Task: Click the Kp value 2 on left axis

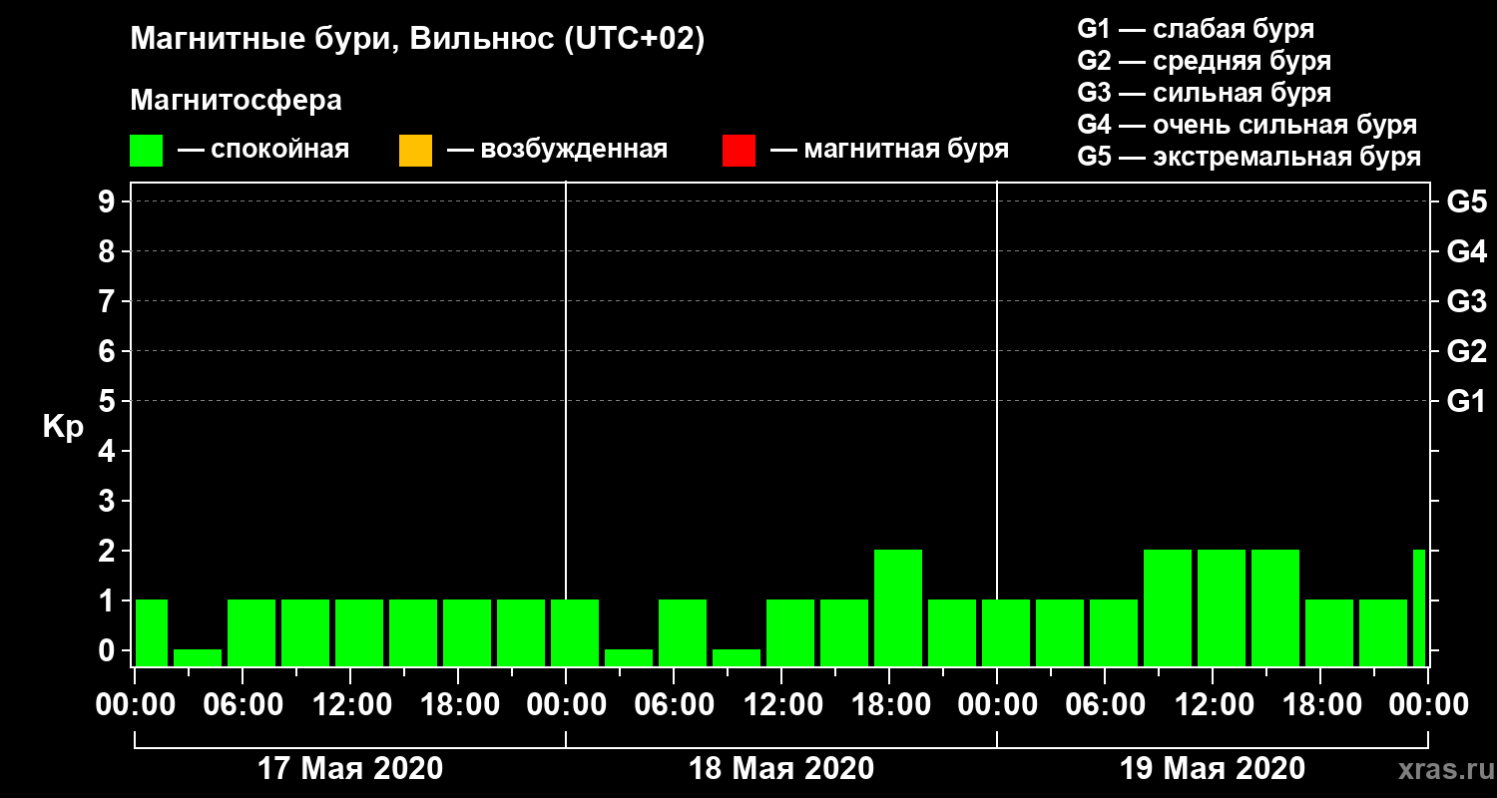Action: (108, 552)
